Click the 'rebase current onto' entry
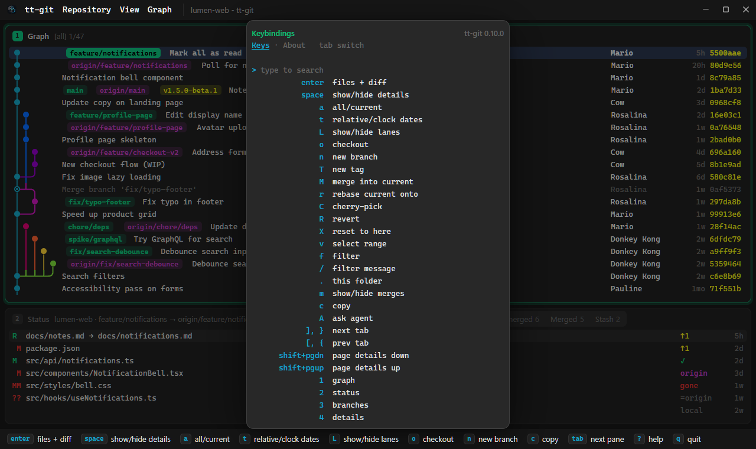The image size is (756, 449). tap(377, 194)
